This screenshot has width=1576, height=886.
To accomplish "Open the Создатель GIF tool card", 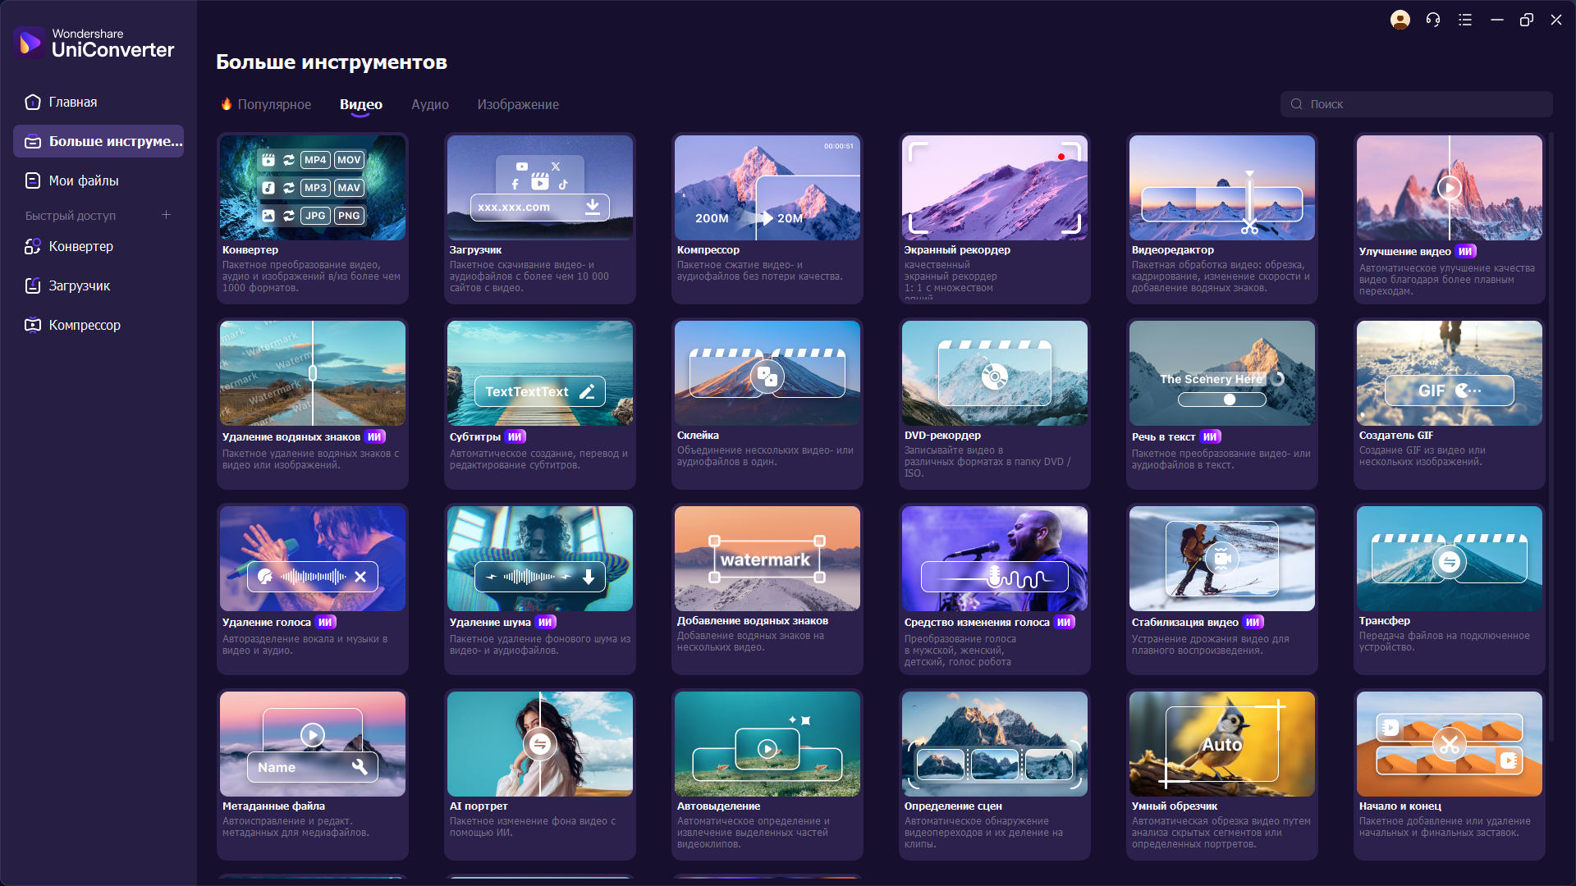I will [1449, 404].
